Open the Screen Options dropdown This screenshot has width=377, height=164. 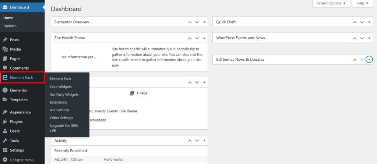(331, 3)
